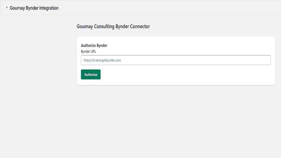Click the Gournay app logo icon
The height and width of the screenshot is (158, 281).
tap(7, 8)
